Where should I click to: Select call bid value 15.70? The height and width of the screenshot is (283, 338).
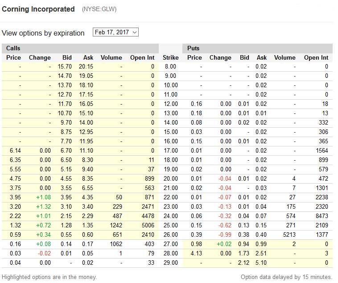click(65, 67)
